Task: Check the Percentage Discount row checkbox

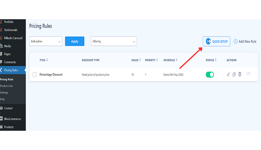Action: (34, 74)
